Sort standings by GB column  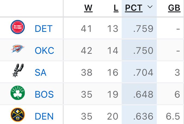click(174, 8)
